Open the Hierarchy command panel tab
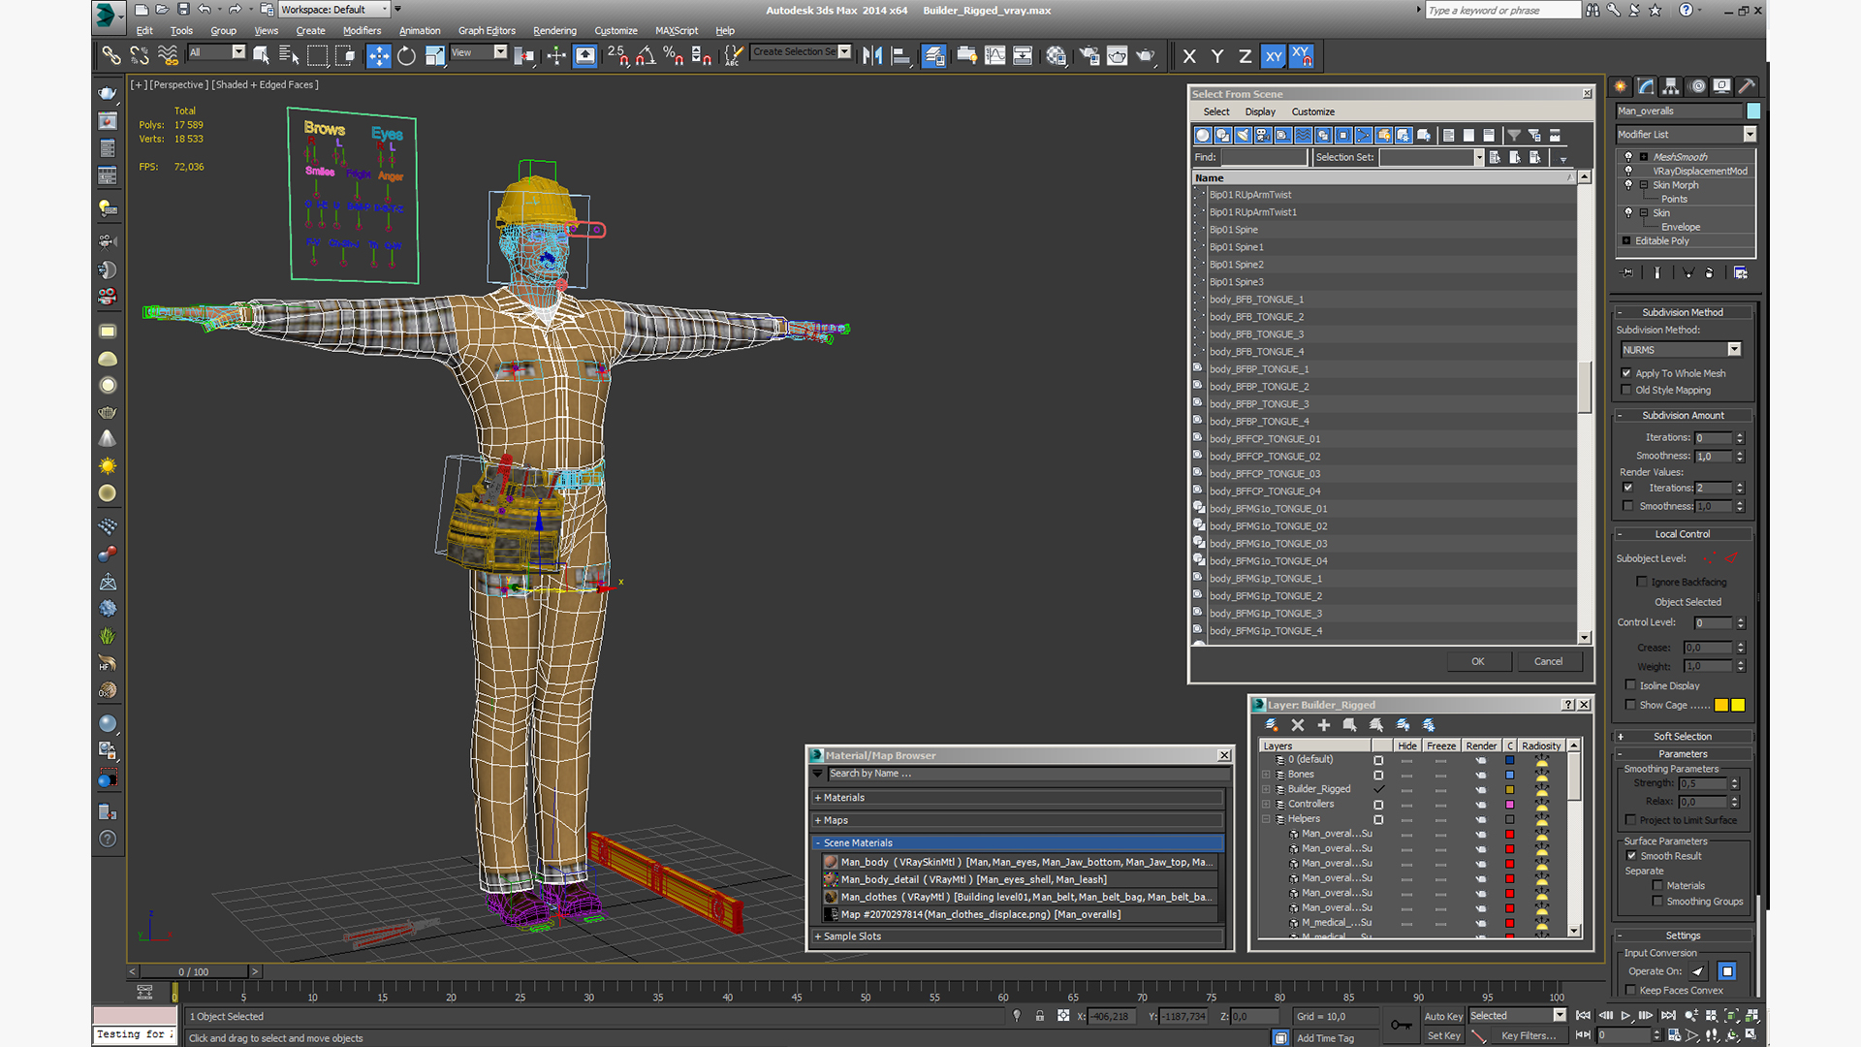This screenshot has width=1861, height=1047. (x=1671, y=86)
